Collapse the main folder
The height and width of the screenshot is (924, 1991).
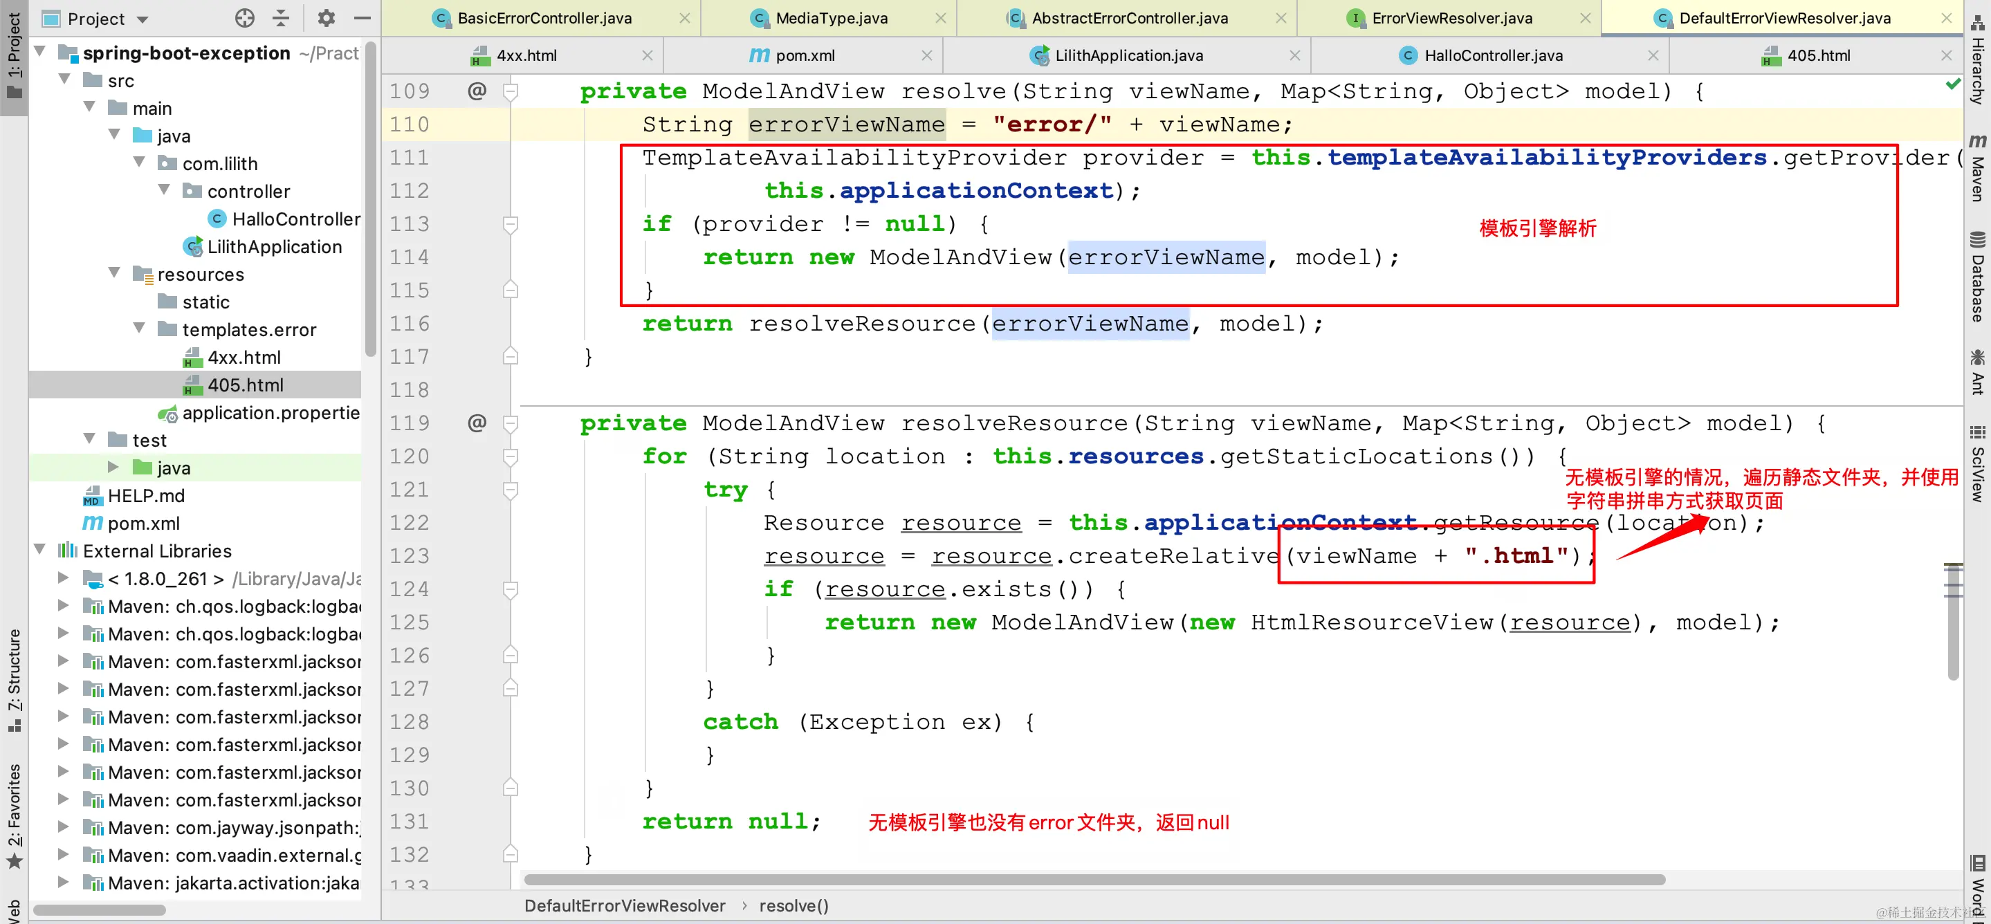click(90, 107)
